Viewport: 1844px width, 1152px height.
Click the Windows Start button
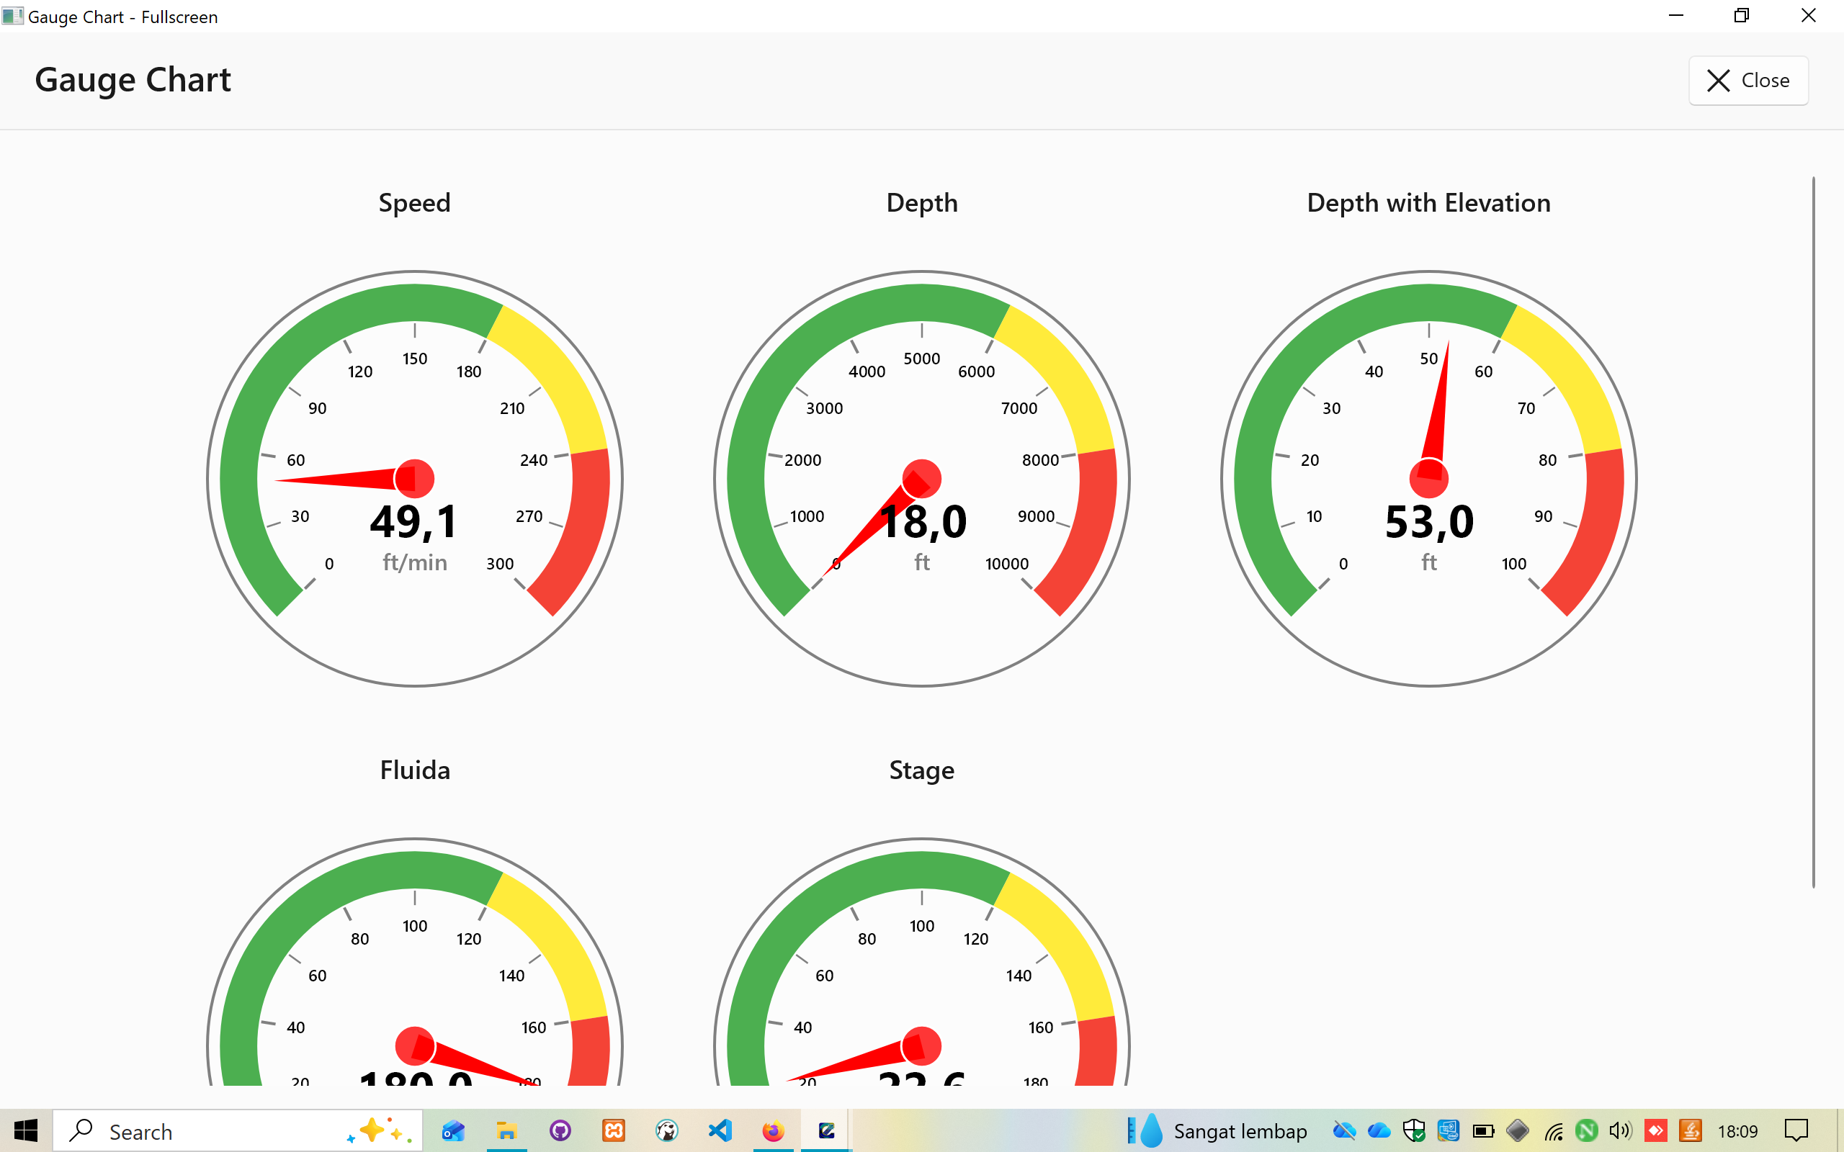click(27, 1130)
